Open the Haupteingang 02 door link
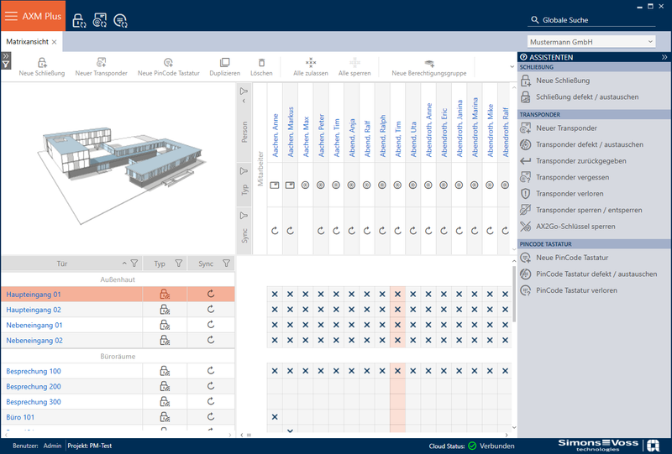Viewport: 672px width, 454px height. click(x=34, y=310)
